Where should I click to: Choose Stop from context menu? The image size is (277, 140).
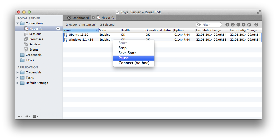(134, 48)
